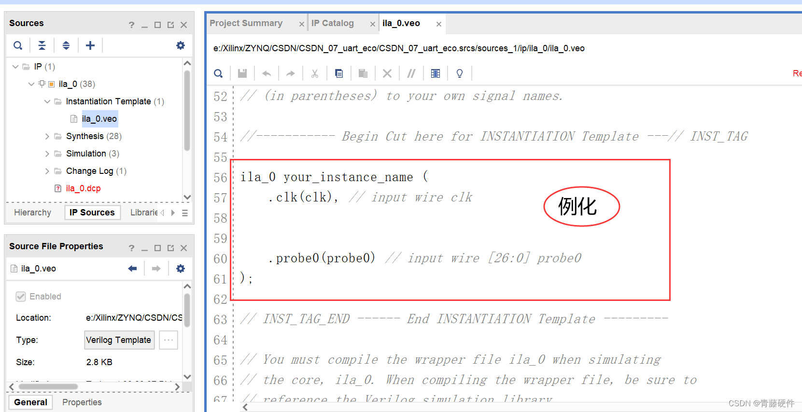Open Sources panel settings gear
The width and height of the screenshot is (802, 412).
pyautogui.click(x=181, y=45)
